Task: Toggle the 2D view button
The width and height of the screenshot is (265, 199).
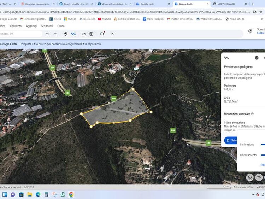Action: pyautogui.click(x=259, y=177)
